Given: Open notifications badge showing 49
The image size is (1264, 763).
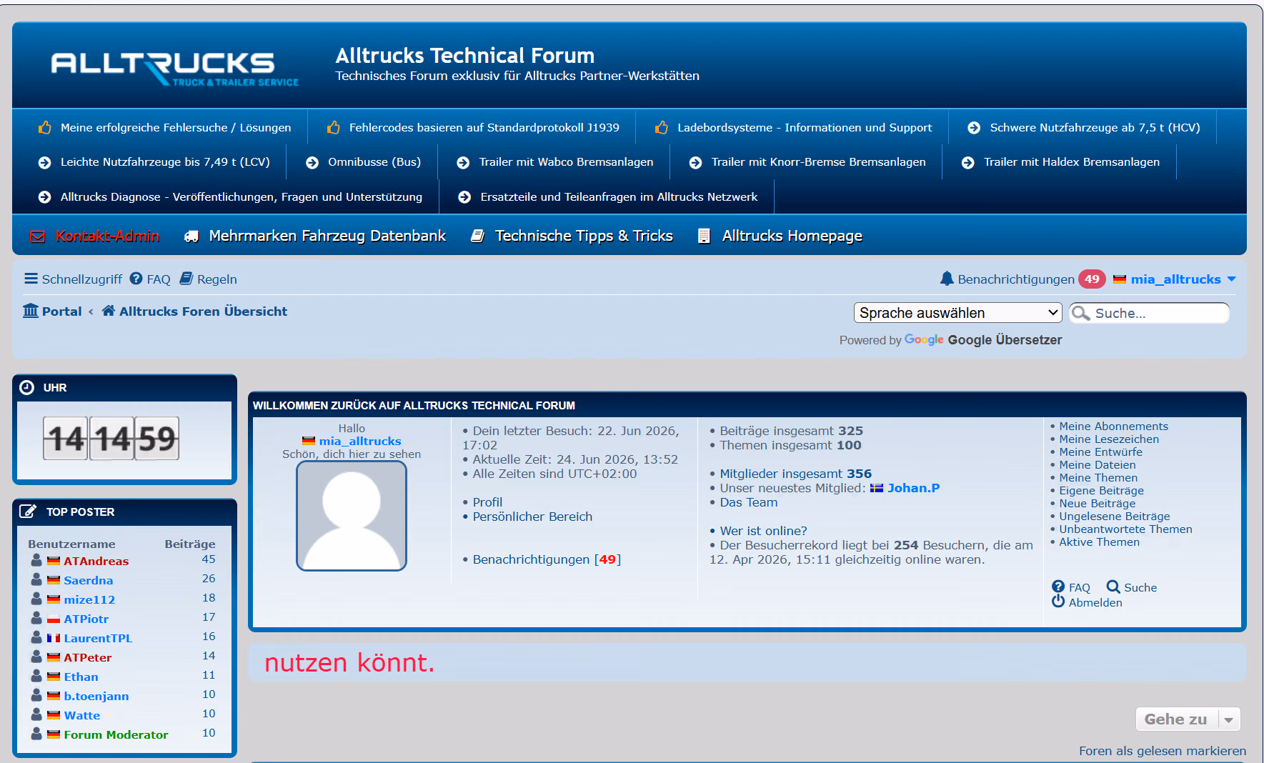Looking at the screenshot, I should pos(1092,279).
